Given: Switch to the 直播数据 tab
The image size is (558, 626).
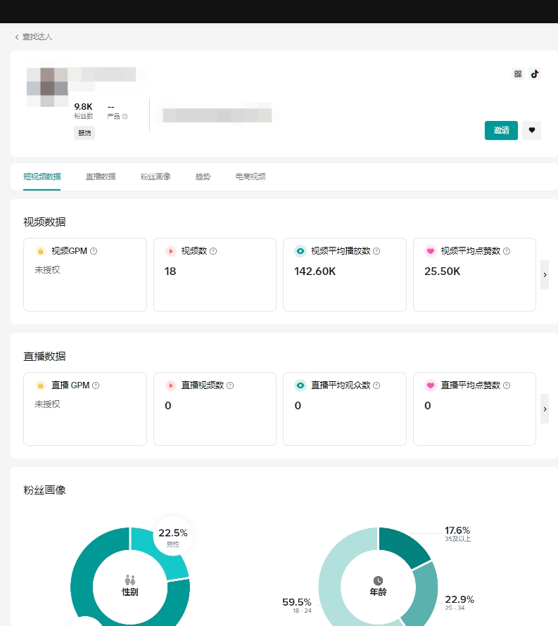Looking at the screenshot, I should [101, 177].
